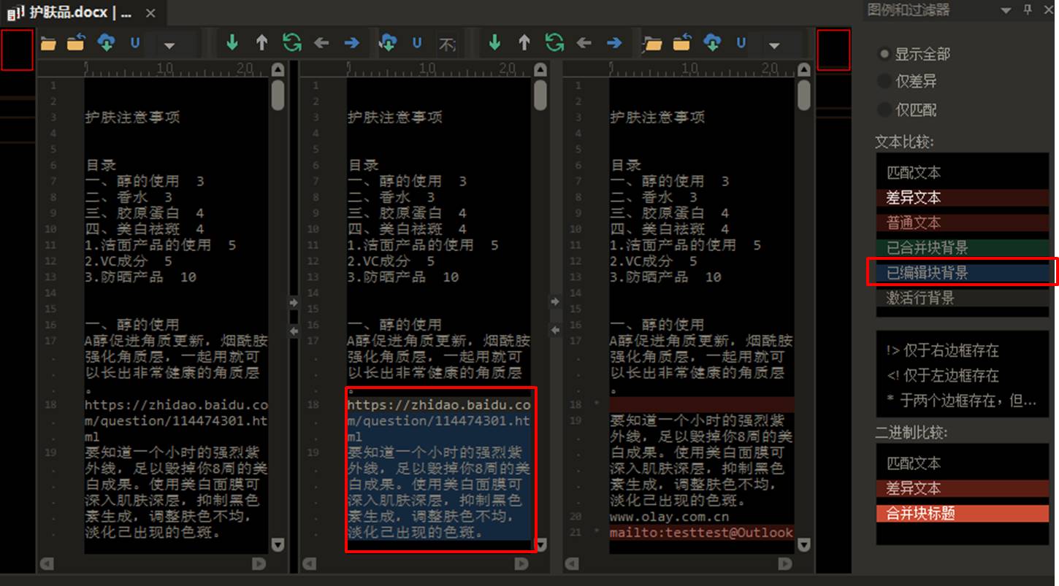Reload the right pane file with folder-arrow icon

coord(681,44)
